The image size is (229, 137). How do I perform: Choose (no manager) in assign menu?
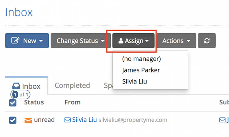pos(142,59)
